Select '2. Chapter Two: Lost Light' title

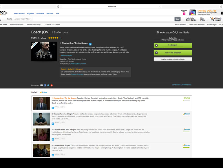[x=62, y=114]
